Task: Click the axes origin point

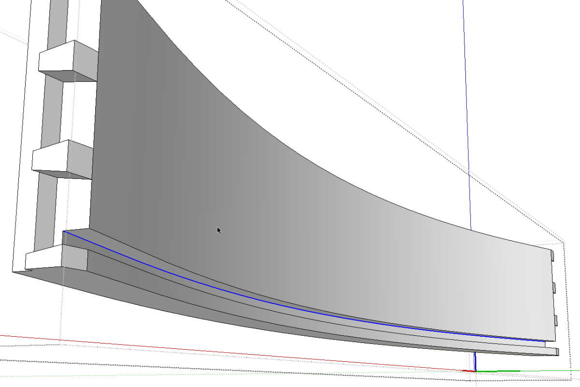Action: (x=476, y=370)
